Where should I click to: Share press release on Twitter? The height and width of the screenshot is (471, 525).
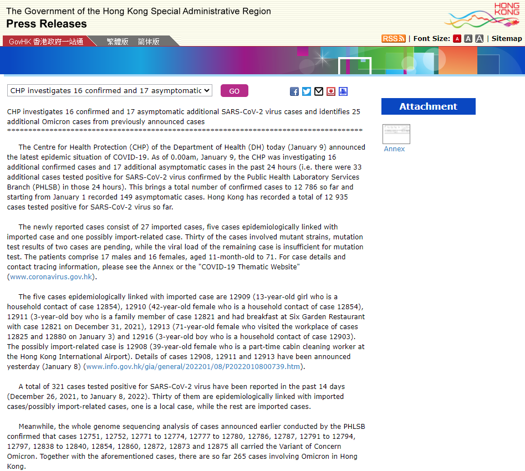pos(307,91)
